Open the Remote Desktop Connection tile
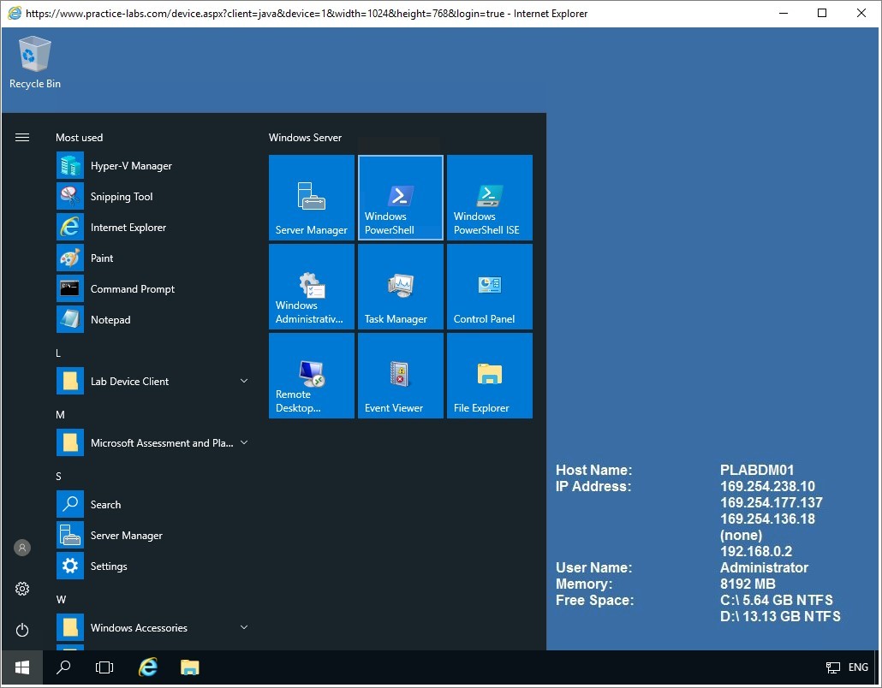The width and height of the screenshot is (882, 688). click(311, 376)
